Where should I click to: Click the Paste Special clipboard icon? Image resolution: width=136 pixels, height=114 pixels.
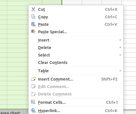[33, 32]
